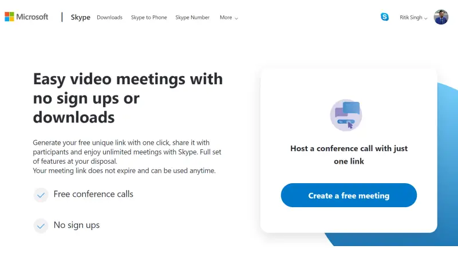The width and height of the screenshot is (458, 257).
Task: Select the No sign ups text
Action: pyautogui.click(x=77, y=225)
